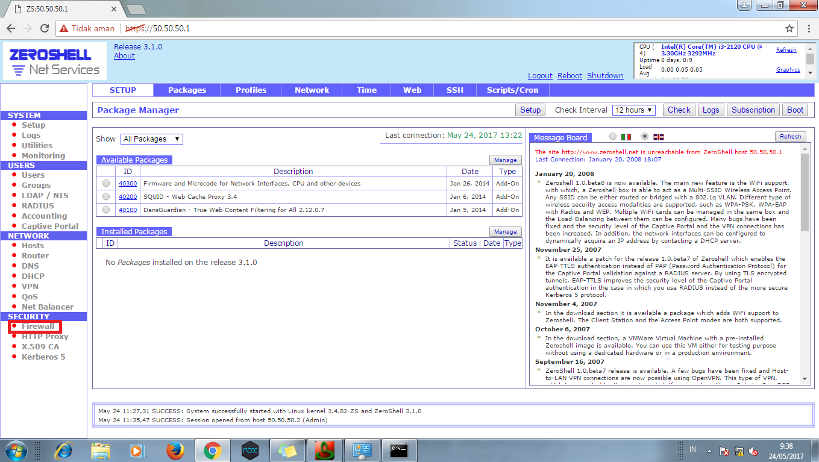This screenshot has height=462, width=819.
Task: Click the Zeroshell Net Services logo
Action: 55,61
